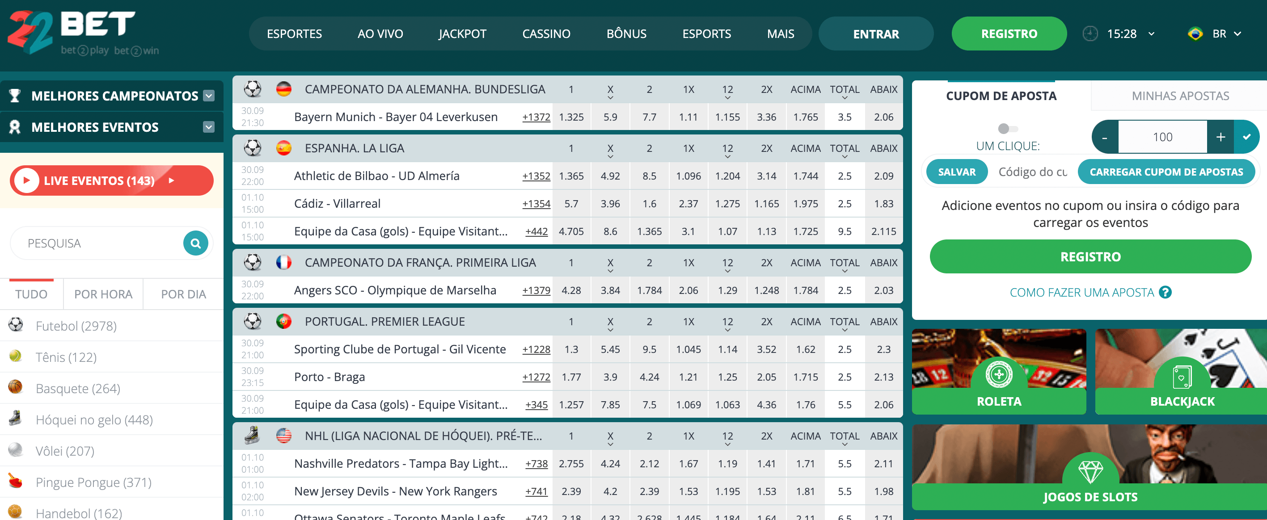
Task: Click the diamond icon on Jogos de Slots
Action: click(1090, 472)
